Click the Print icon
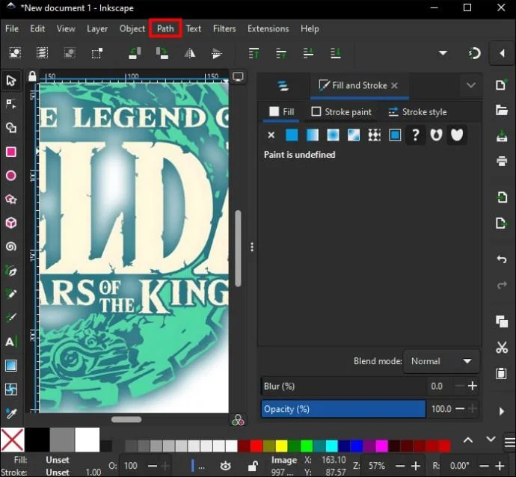Viewport: 516px width, 477px height. pos(501,161)
